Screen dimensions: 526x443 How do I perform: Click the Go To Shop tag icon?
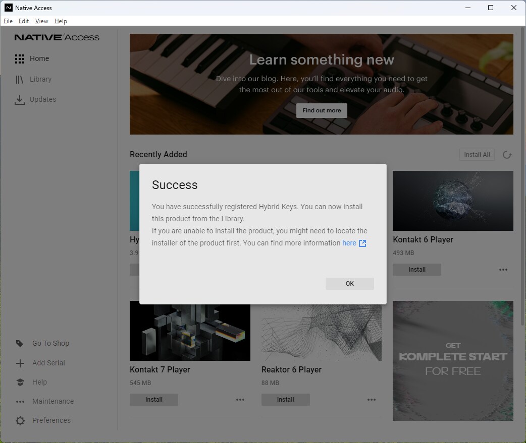point(20,344)
